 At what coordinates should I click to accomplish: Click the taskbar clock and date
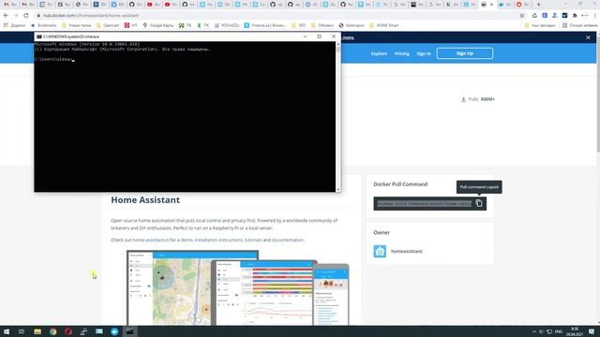[x=575, y=331]
